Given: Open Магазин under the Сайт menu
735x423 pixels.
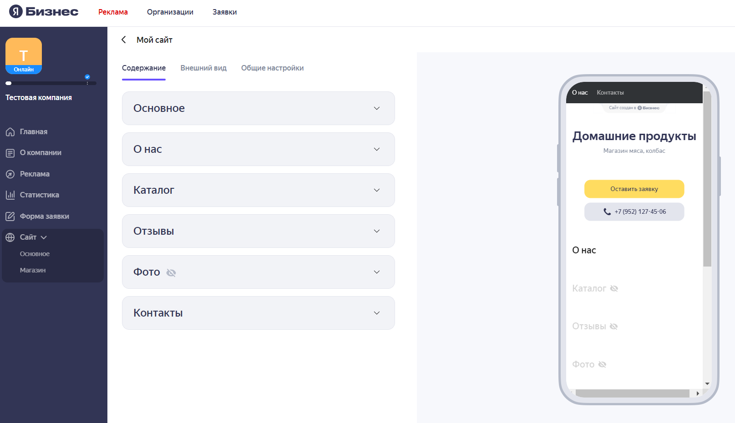Looking at the screenshot, I should point(33,270).
